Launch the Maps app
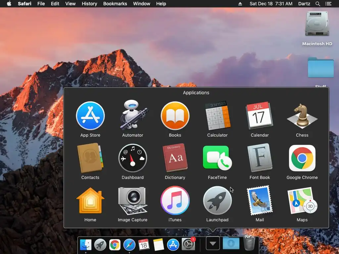Image resolution: width=339 pixels, height=254 pixels. (x=302, y=200)
